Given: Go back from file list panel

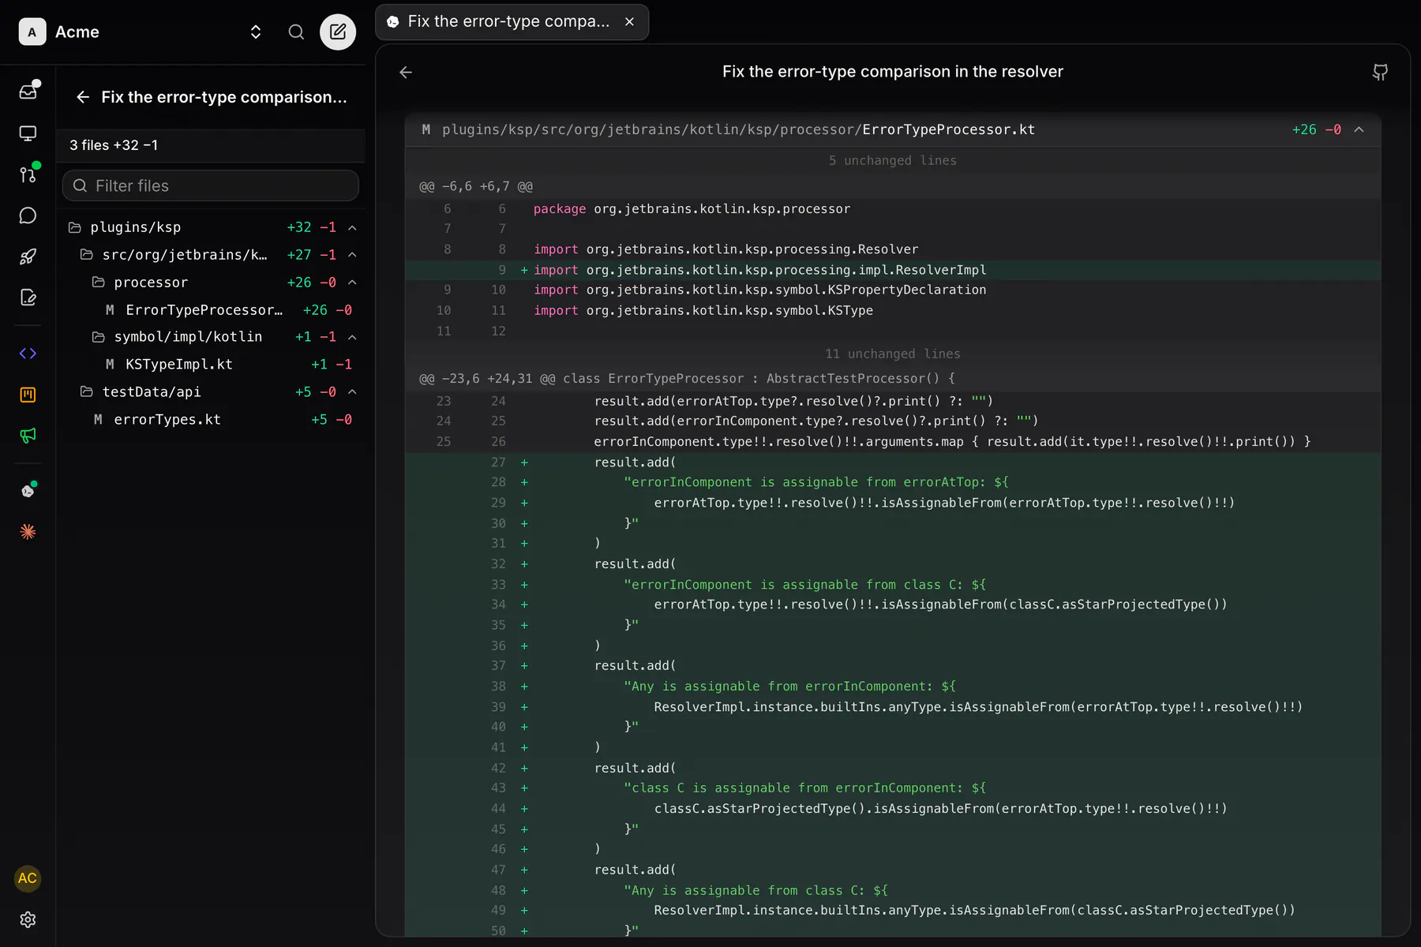Looking at the screenshot, I should click(x=83, y=97).
